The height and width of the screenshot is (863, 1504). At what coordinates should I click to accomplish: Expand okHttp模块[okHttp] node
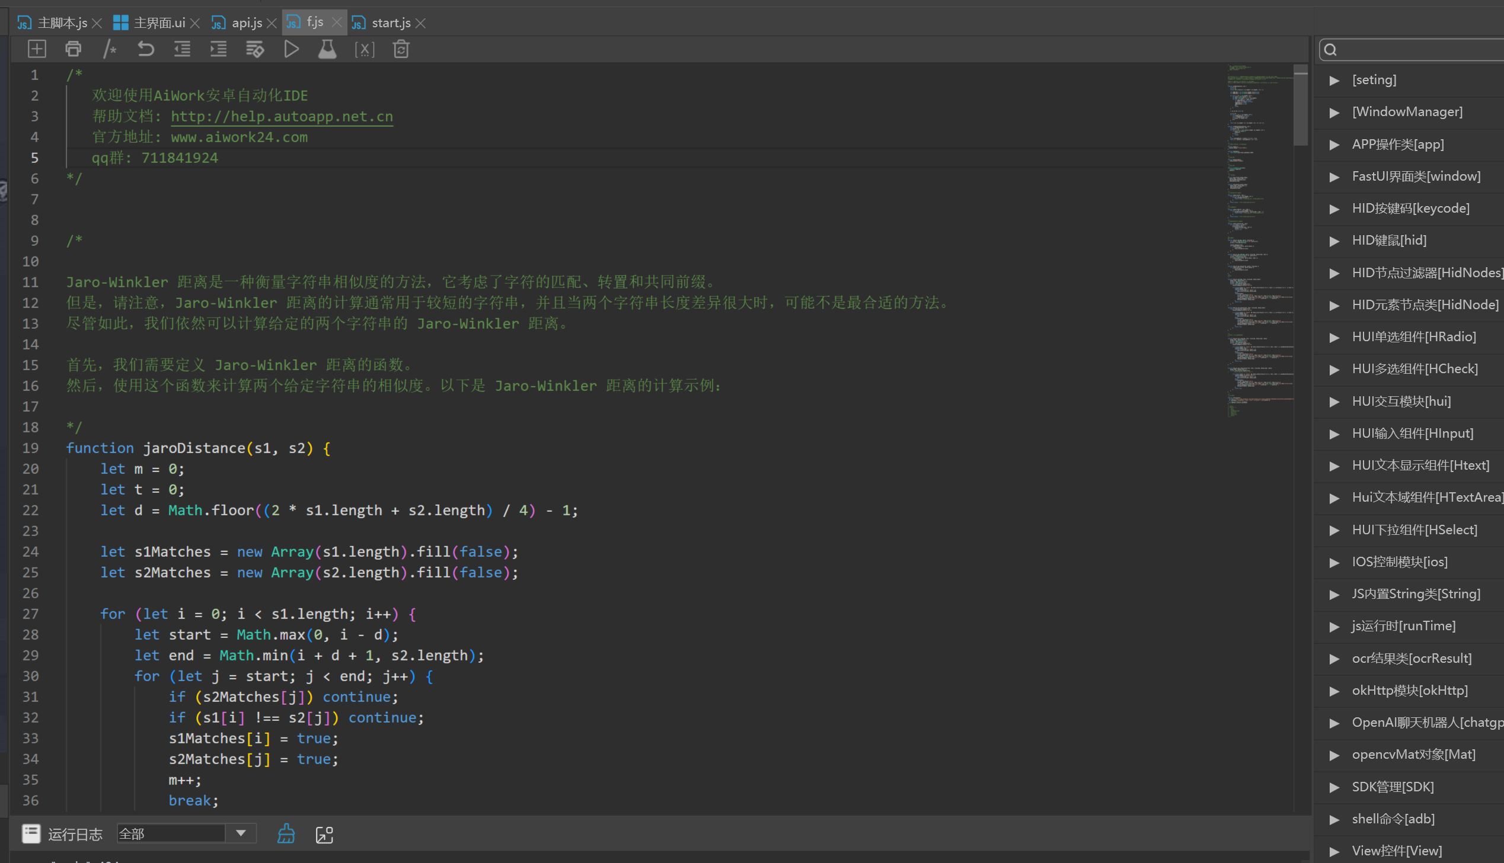(x=1334, y=691)
